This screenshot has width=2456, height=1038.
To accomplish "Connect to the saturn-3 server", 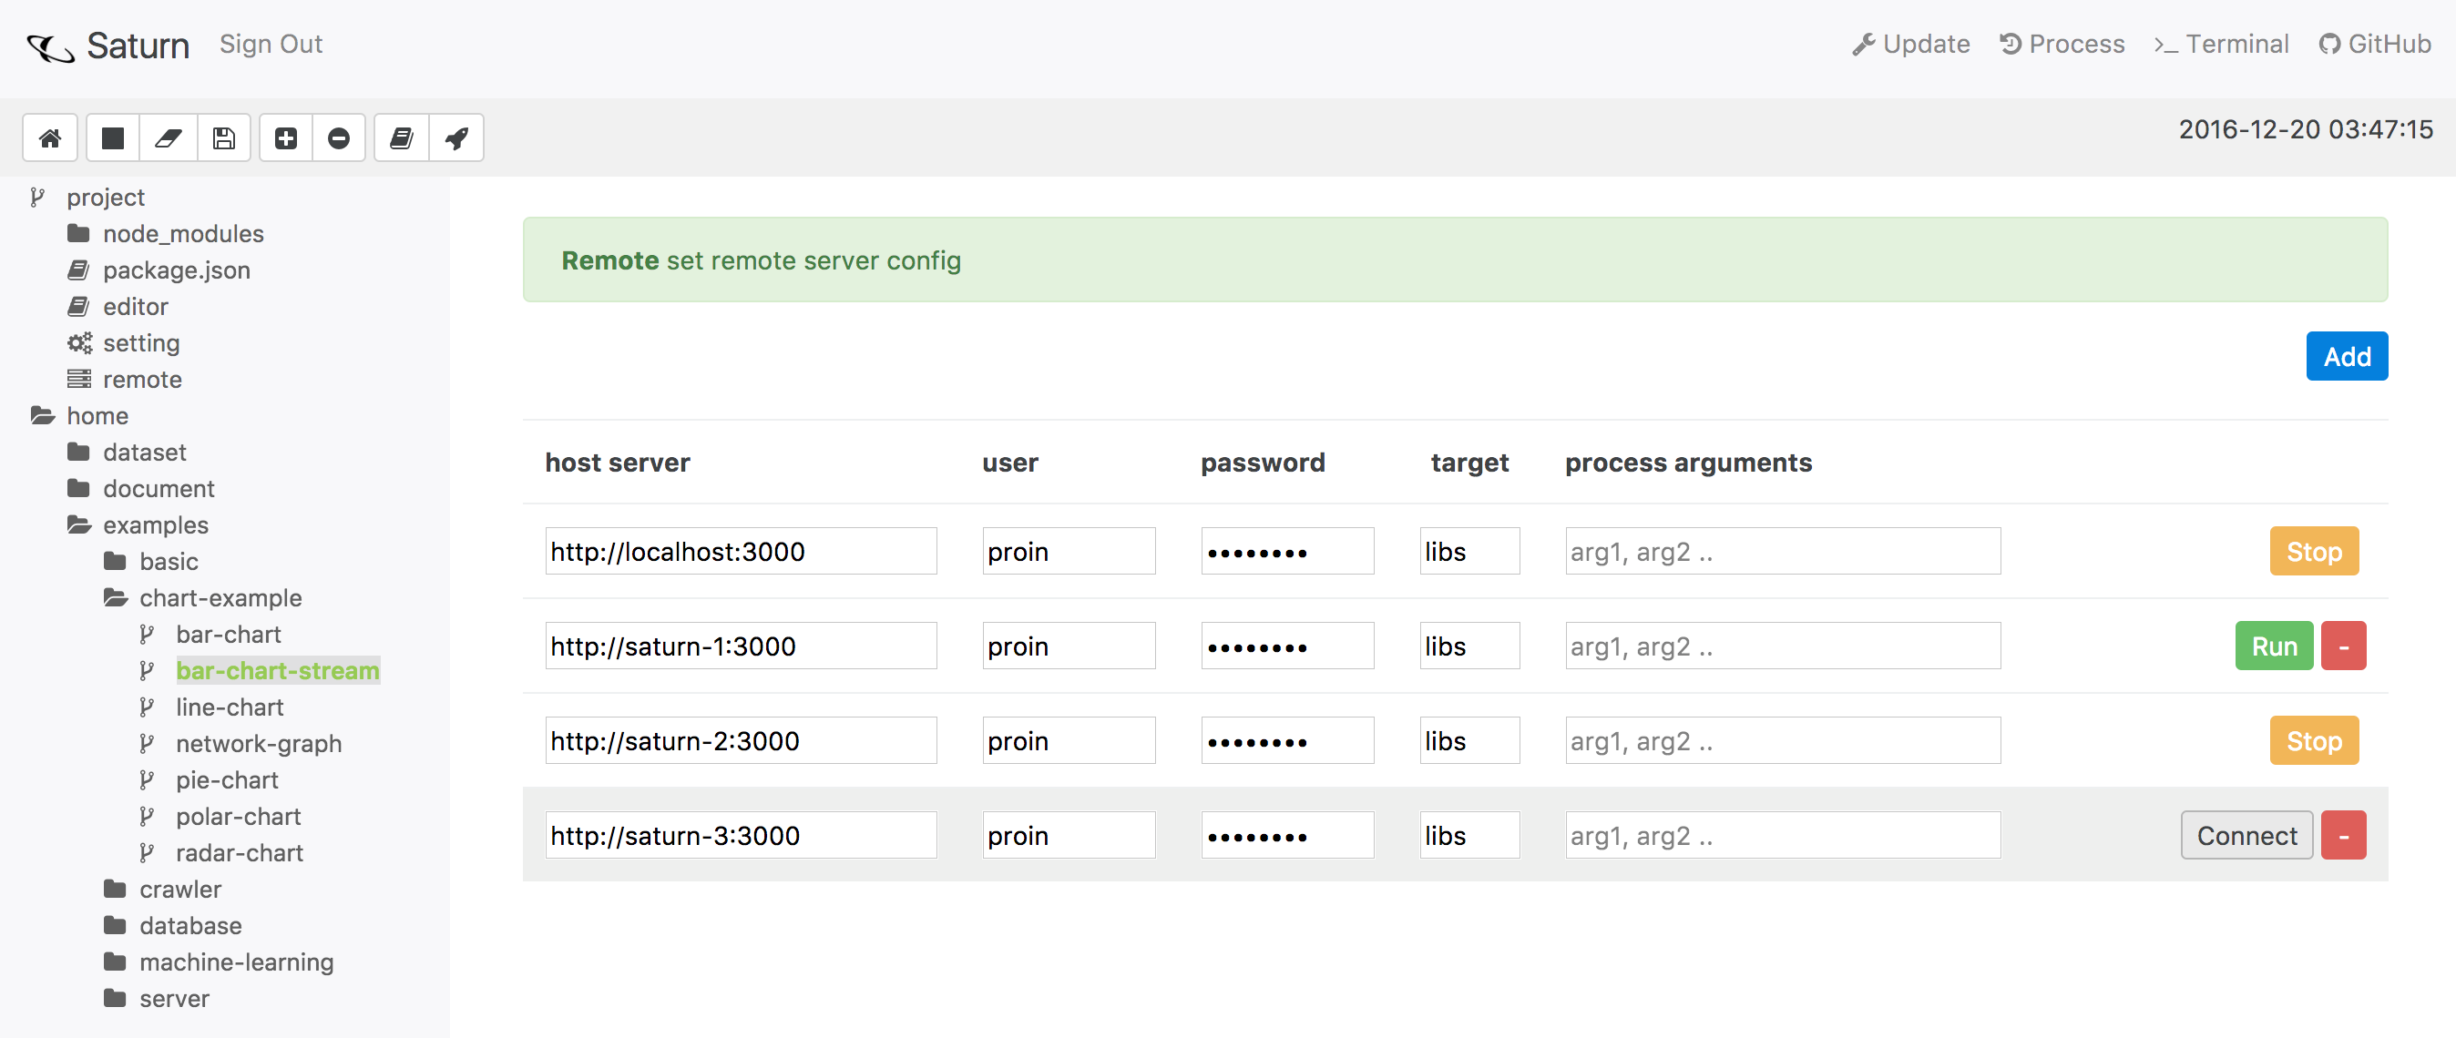I will tap(2246, 836).
